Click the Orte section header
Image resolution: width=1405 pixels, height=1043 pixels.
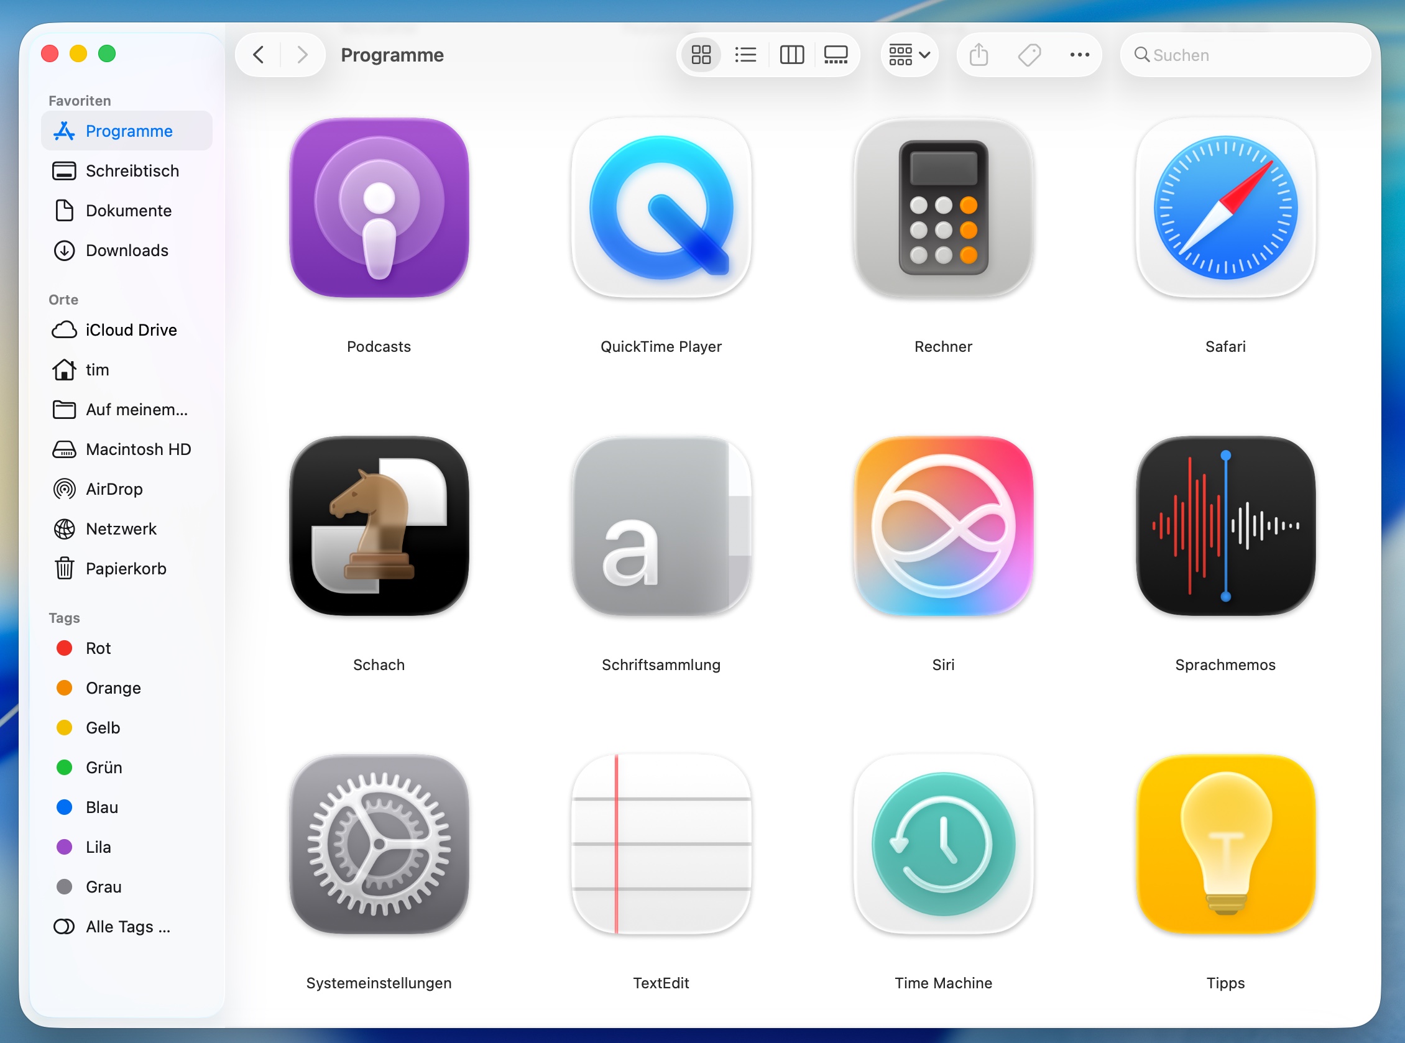(63, 299)
